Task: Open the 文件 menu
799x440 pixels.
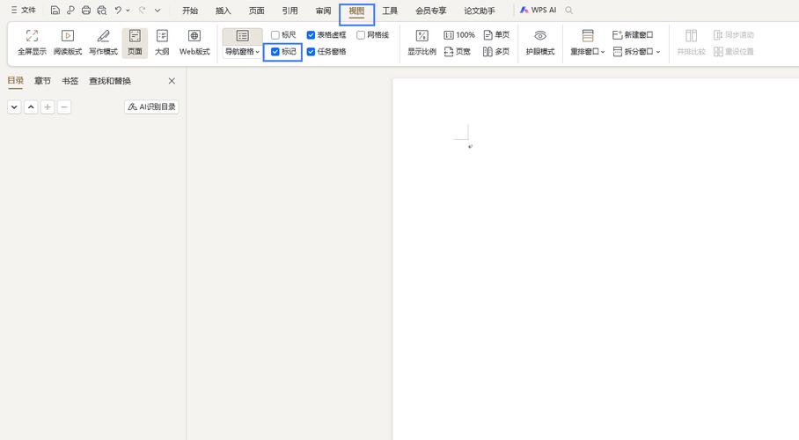Action: (24, 11)
